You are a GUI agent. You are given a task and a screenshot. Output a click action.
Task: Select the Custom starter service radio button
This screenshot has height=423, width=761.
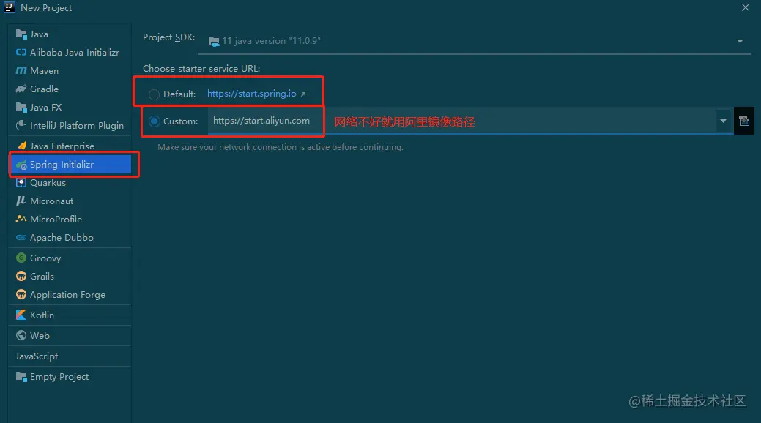click(154, 121)
